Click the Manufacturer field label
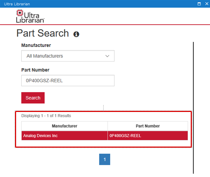The height and width of the screenshot is (177, 210). [x=36, y=45]
